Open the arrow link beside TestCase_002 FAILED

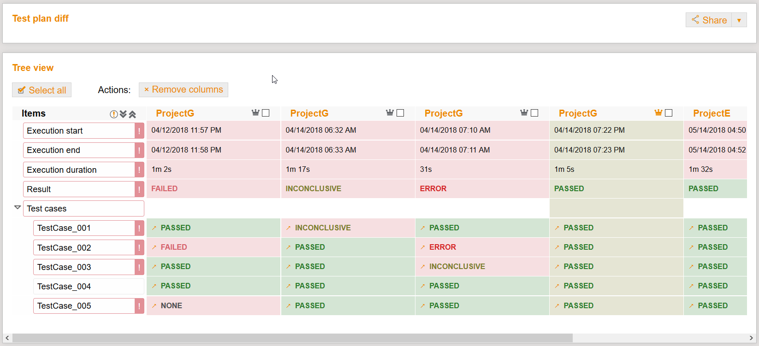(154, 247)
